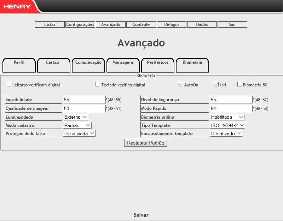Screen dimensions: 283x221
Task: Click the Configurações menu button
Action: 80,24
